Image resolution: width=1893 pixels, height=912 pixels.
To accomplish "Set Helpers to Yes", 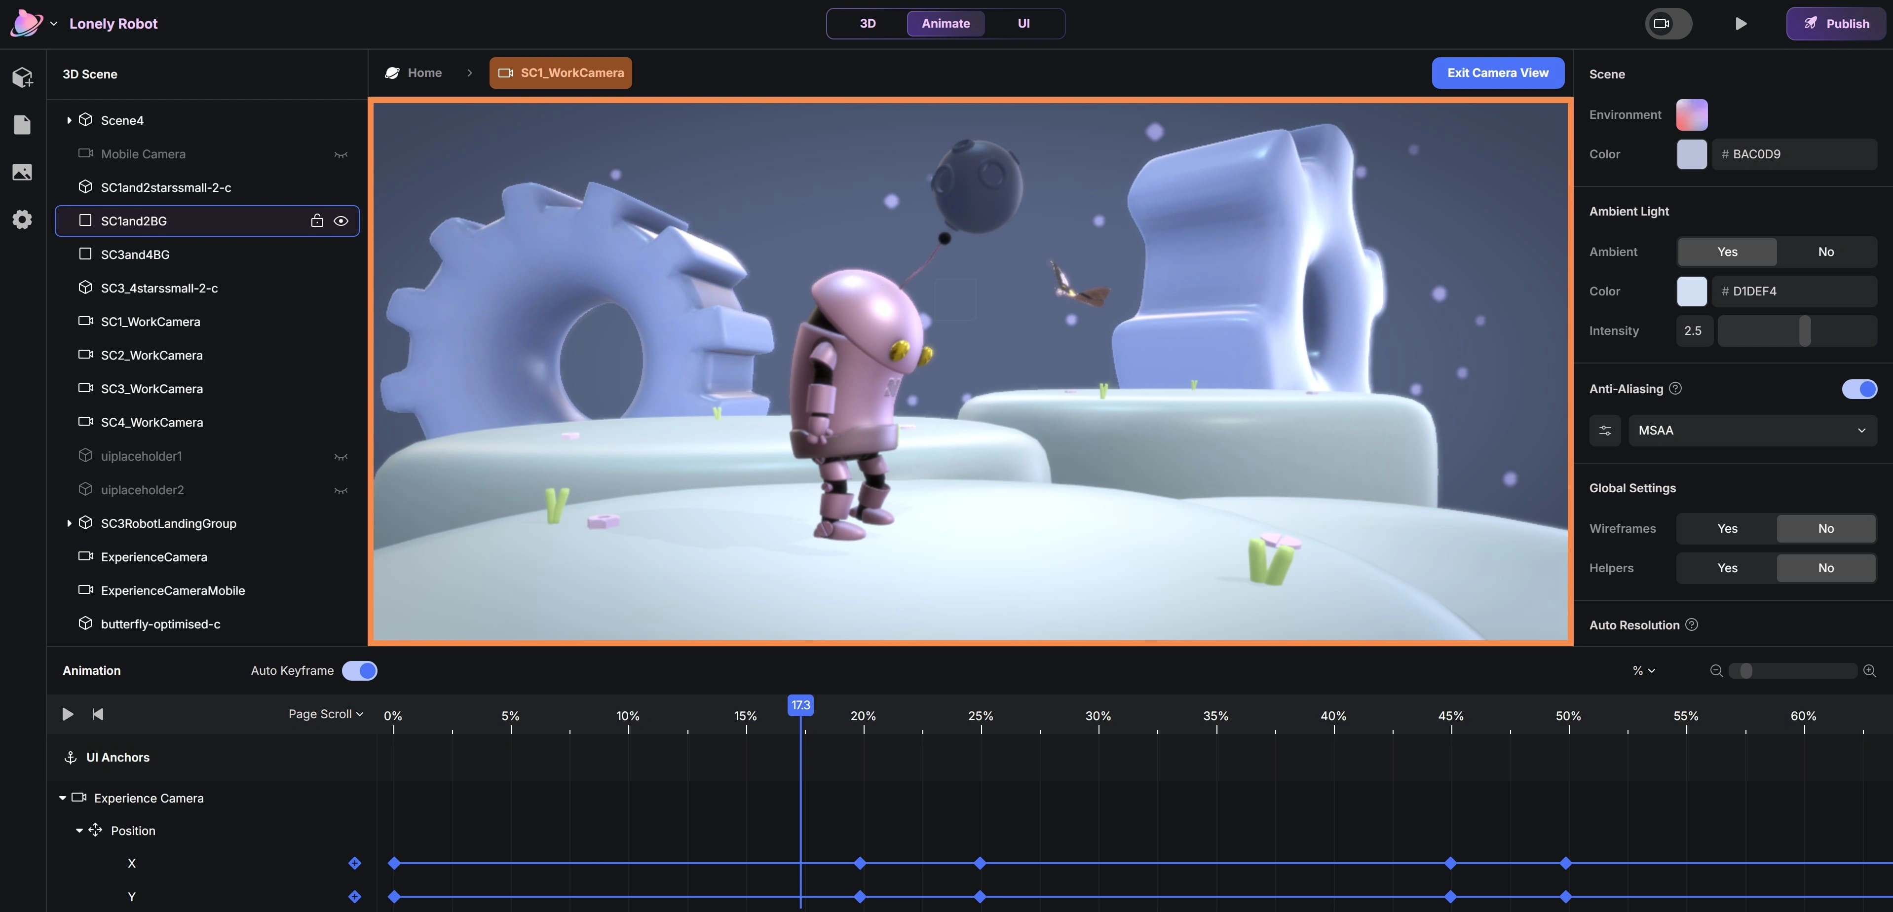I will click(1727, 568).
